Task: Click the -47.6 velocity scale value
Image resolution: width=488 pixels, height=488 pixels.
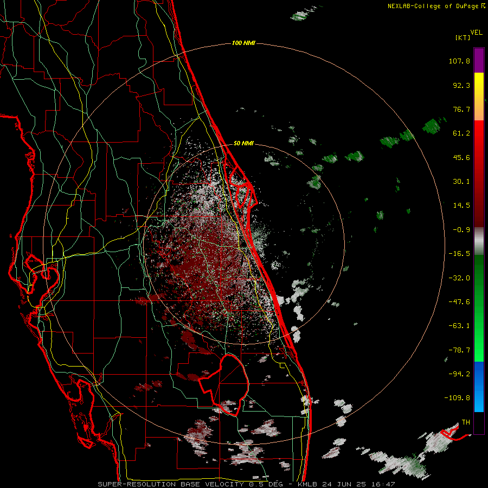Action: point(459,302)
